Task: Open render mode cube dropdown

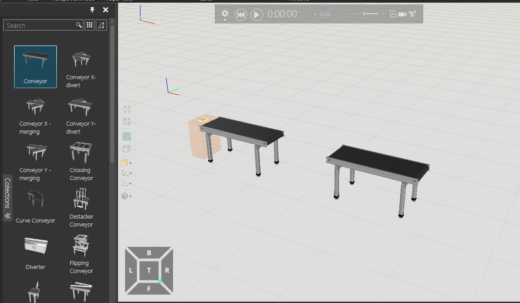Action: click(126, 163)
